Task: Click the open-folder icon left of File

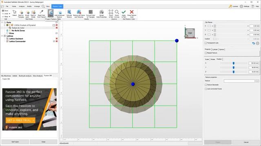Action: pyautogui.click(x=2, y=6)
